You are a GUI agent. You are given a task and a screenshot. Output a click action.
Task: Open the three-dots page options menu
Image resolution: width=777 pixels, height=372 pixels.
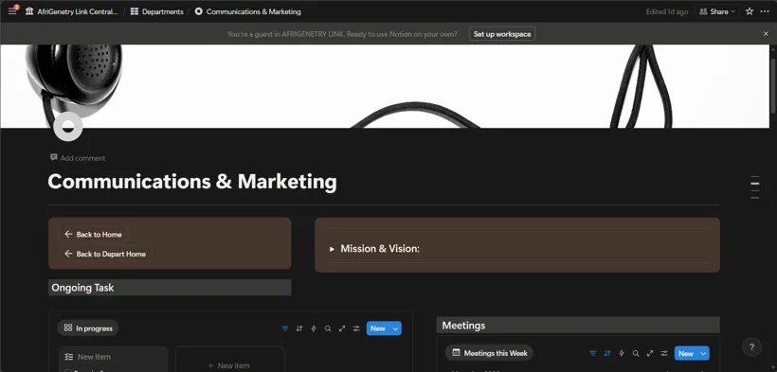pyautogui.click(x=765, y=11)
